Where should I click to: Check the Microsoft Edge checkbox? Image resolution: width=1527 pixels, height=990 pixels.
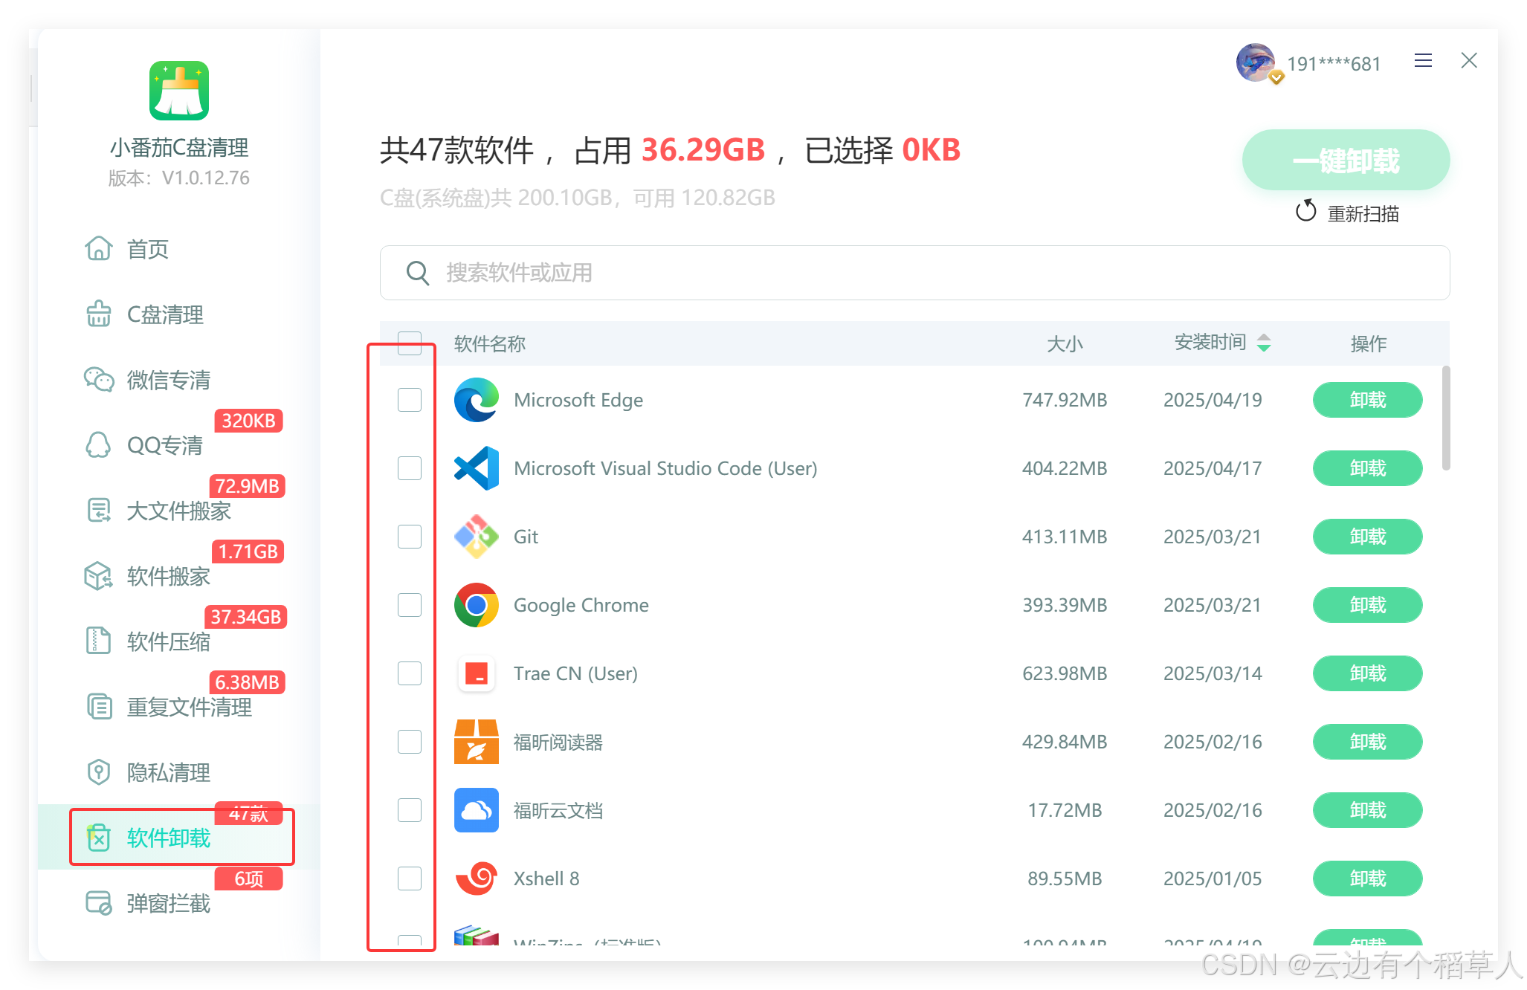click(x=410, y=400)
